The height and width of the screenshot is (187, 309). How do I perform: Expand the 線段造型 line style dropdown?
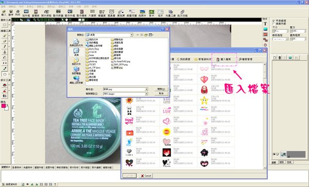click(x=287, y=39)
